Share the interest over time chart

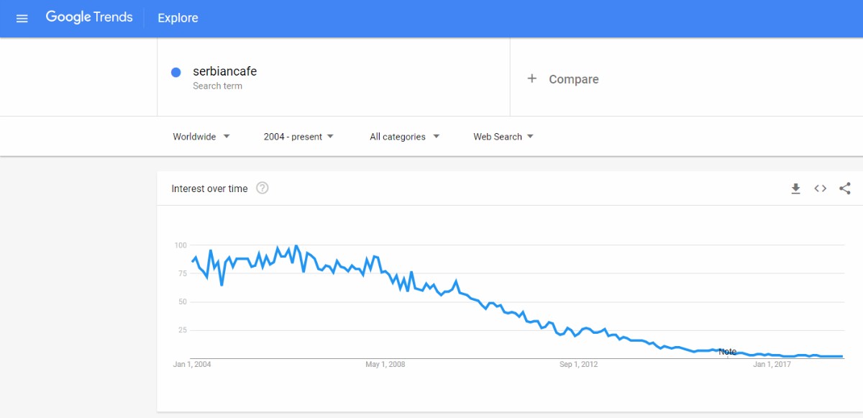(x=845, y=188)
